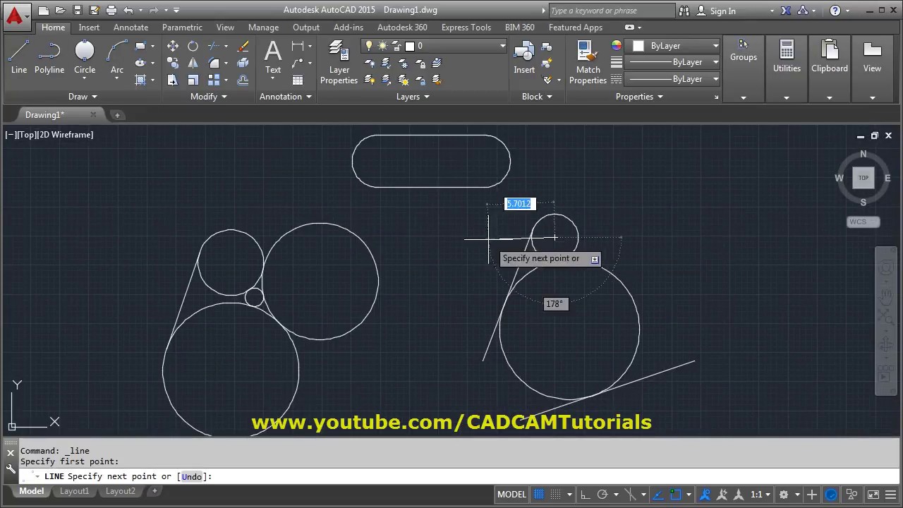The width and height of the screenshot is (903, 508).
Task: Open Layer Properties manager
Action: coord(339,62)
